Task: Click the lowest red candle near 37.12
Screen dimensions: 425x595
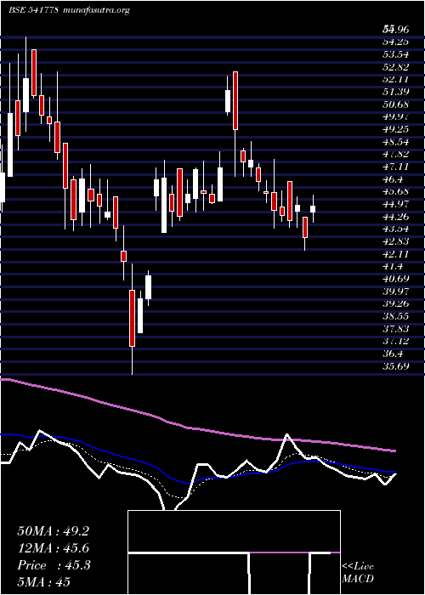Action: [x=132, y=318]
